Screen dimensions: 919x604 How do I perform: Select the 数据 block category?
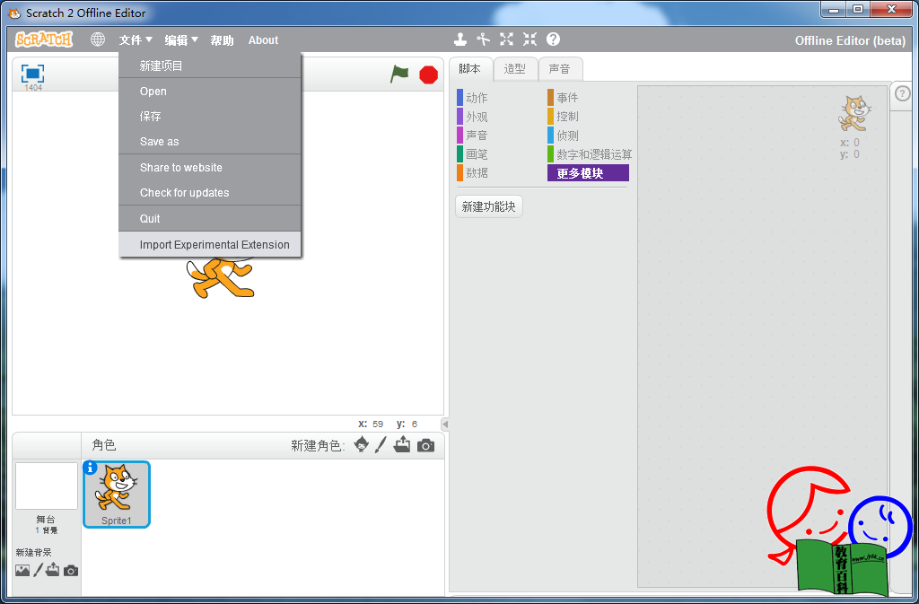click(472, 173)
